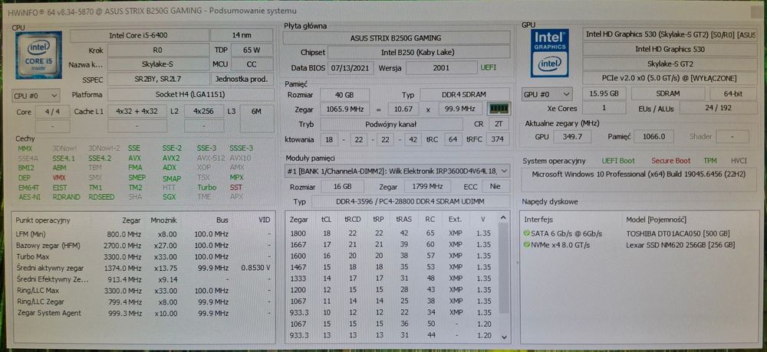Click the ASUS STRIX B250G GAMING motherboard field

click(397, 38)
